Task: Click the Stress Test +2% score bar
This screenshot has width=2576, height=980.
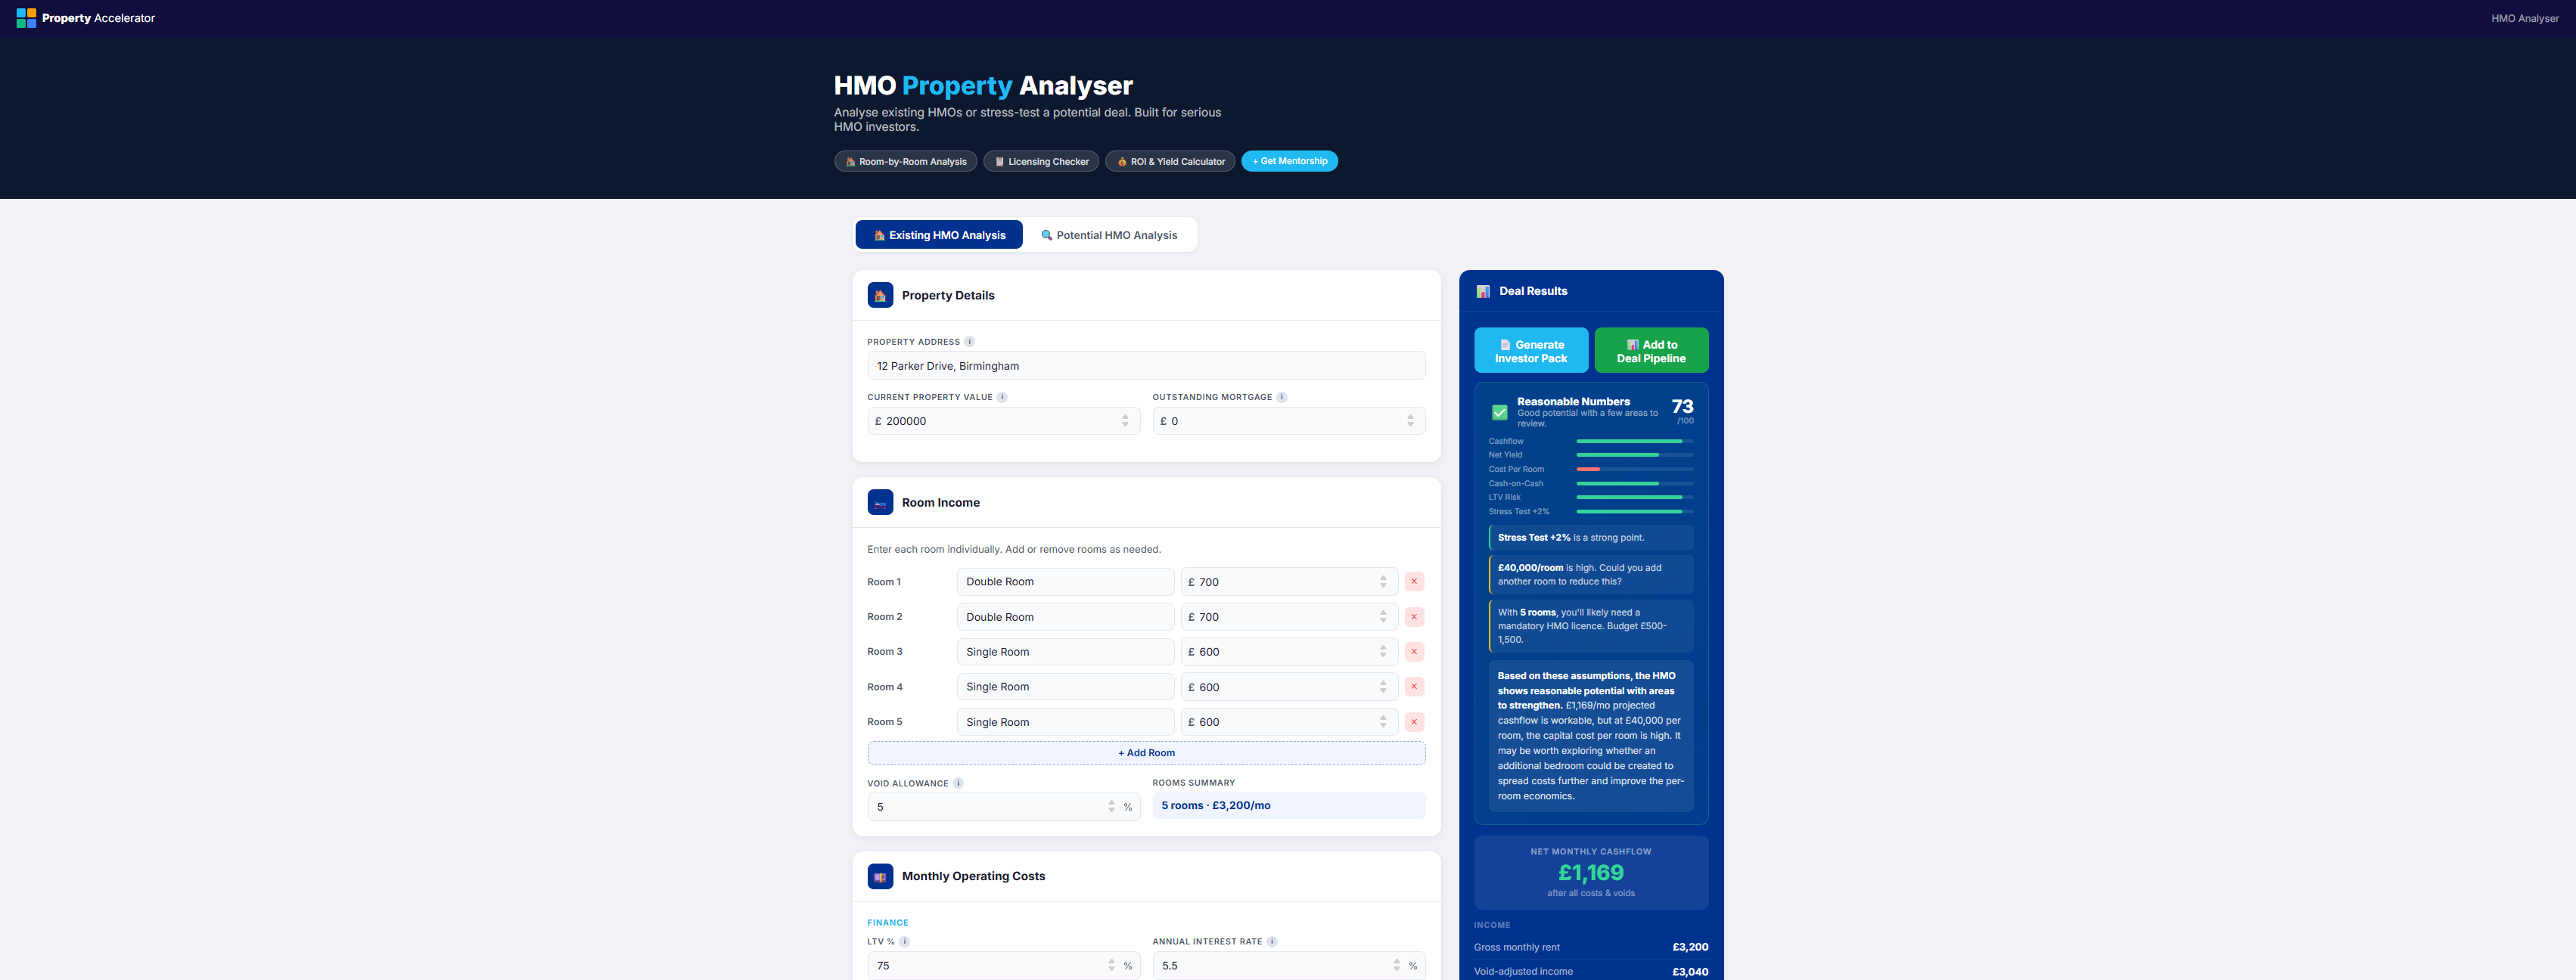Action: click(1635, 512)
